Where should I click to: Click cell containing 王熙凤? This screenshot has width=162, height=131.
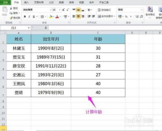coord(19,84)
